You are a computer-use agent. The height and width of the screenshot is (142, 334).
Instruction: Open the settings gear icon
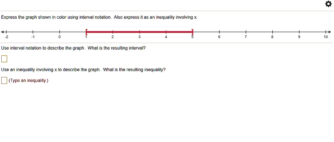tap(328, 4)
